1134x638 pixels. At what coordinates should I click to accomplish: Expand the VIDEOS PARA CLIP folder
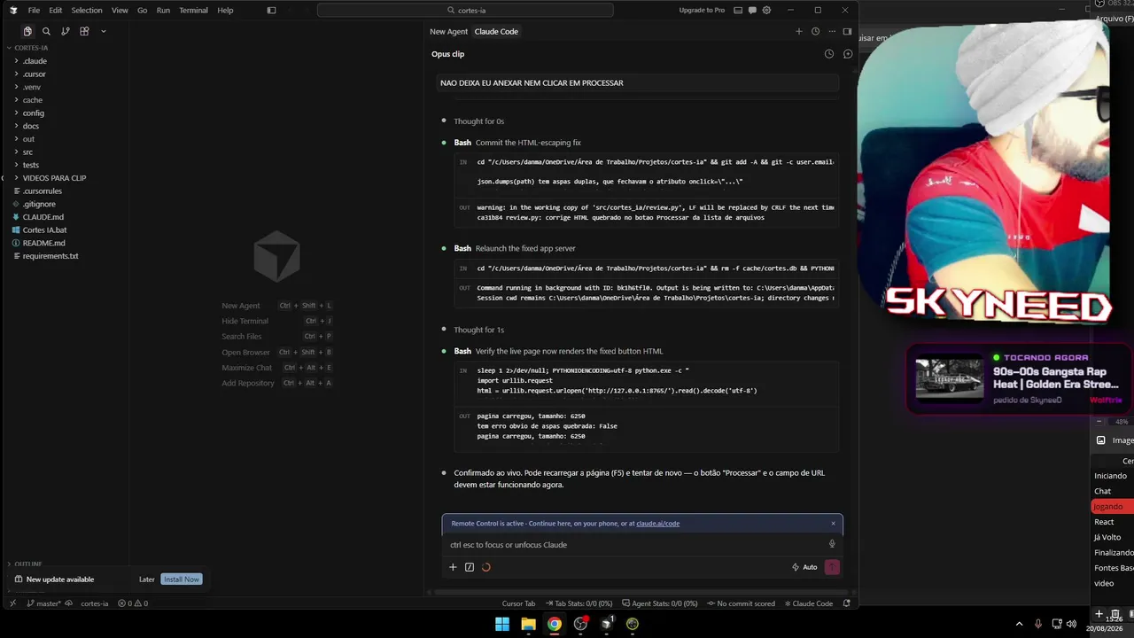pyautogui.click(x=54, y=178)
